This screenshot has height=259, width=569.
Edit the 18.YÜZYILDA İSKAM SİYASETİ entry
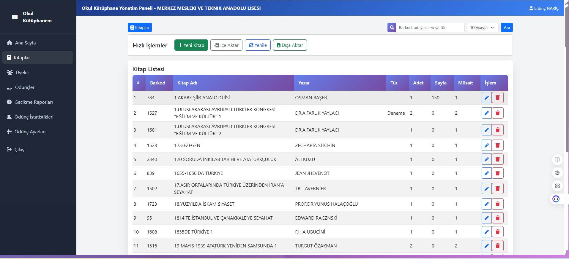(486, 204)
